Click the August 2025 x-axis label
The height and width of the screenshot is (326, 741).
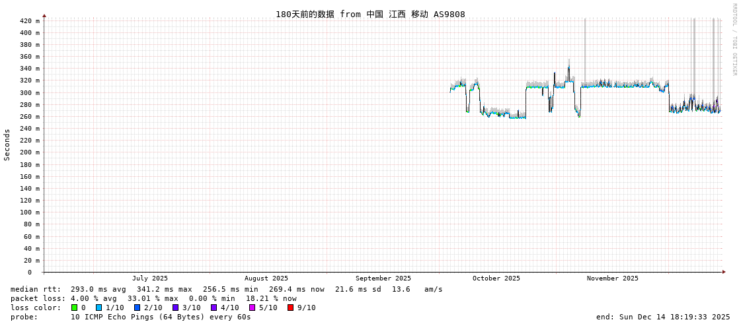coord(266,278)
